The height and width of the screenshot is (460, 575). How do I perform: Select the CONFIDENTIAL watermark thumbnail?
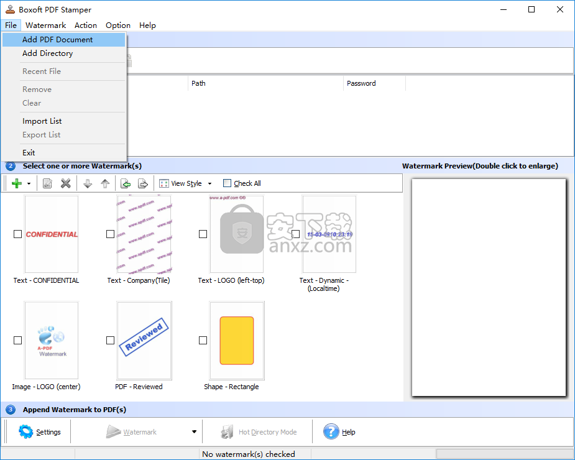click(x=52, y=234)
